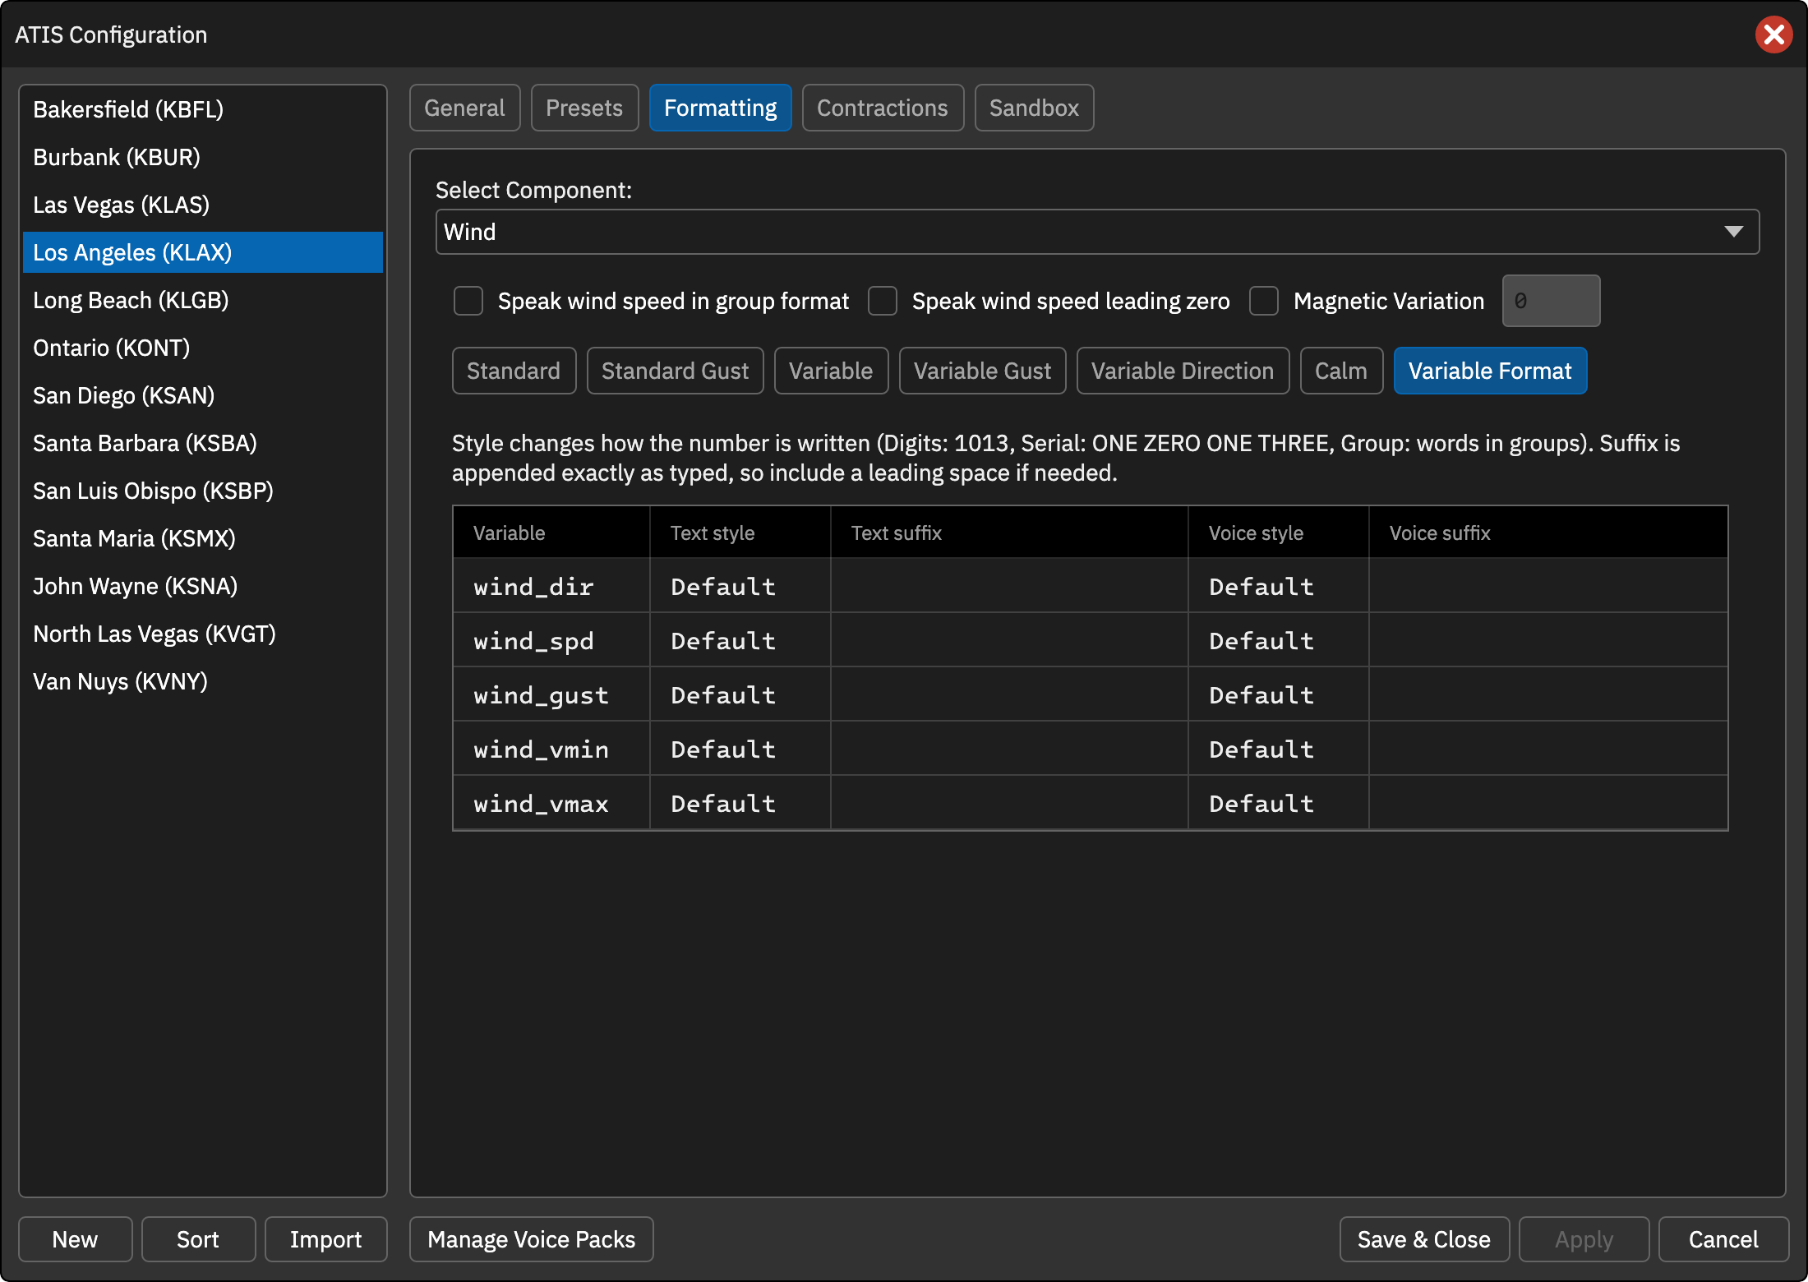Image resolution: width=1808 pixels, height=1282 pixels.
Task: Switch to the General tab
Action: (x=464, y=108)
